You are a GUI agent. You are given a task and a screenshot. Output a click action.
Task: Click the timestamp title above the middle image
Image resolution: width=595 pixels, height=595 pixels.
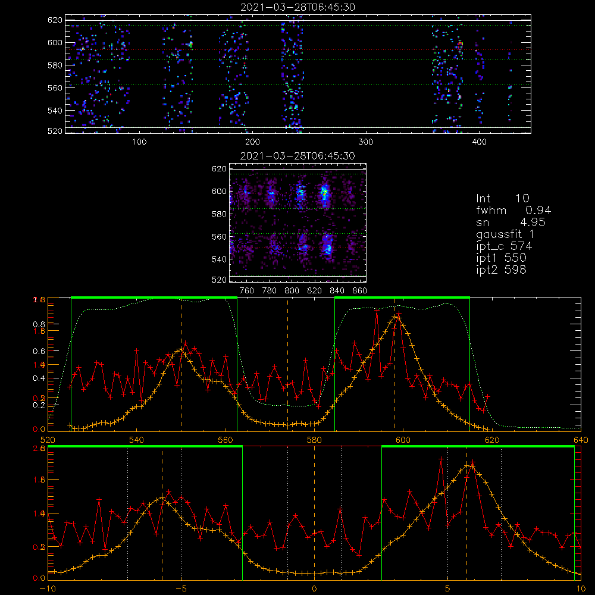coord(297,156)
